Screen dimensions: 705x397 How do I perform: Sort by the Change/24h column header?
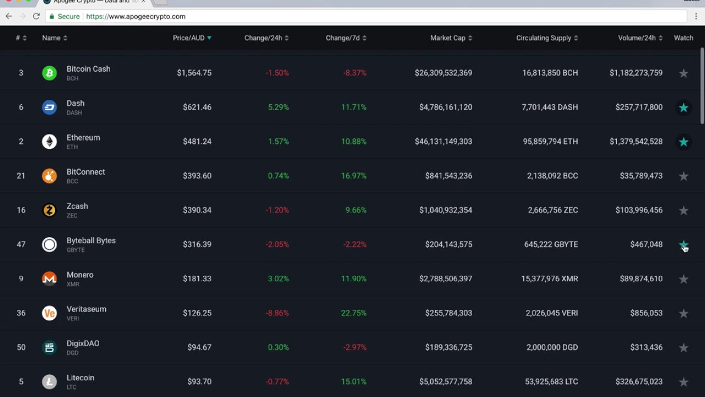click(x=267, y=38)
